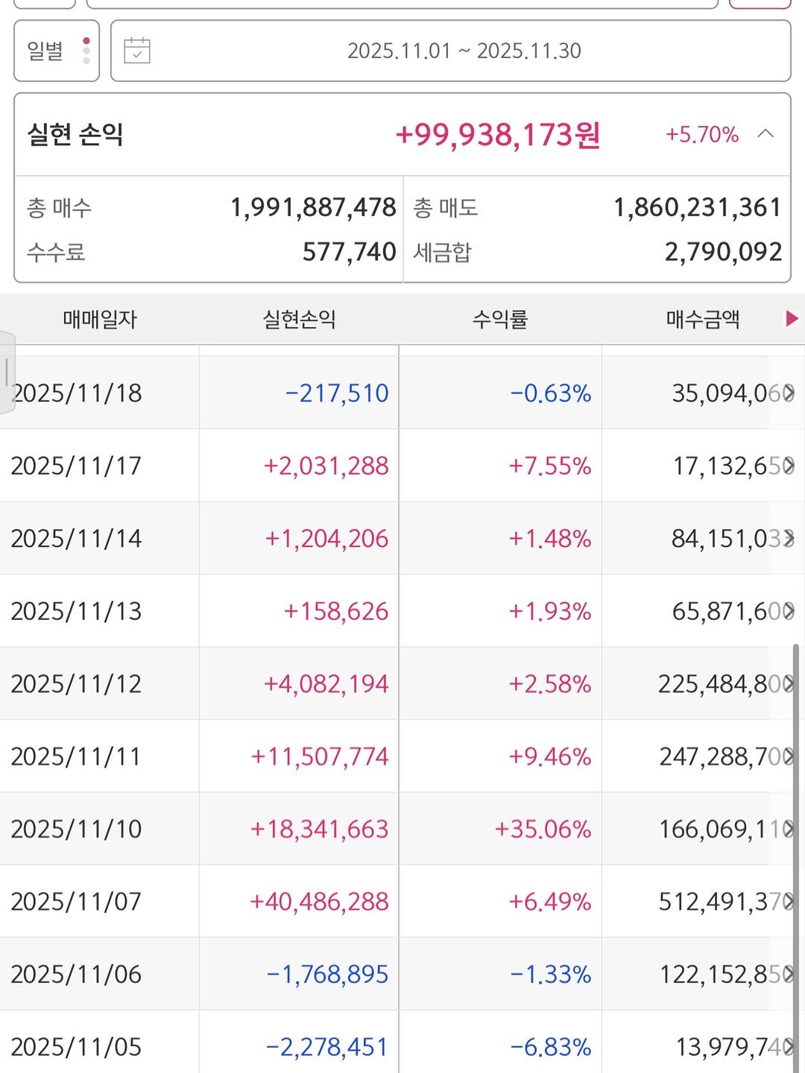Open the calendar icon date picker
The width and height of the screenshot is (805, 1073).
(137, 51)
